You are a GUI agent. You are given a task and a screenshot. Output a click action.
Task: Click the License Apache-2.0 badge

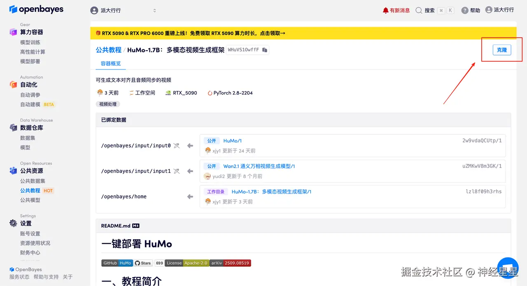point(187,263)
